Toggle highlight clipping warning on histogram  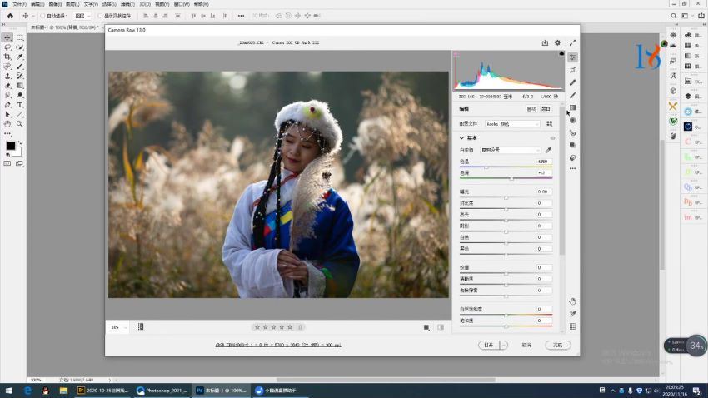click(x=561, y=53)
